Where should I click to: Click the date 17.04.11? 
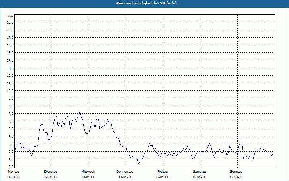point(236,177)
